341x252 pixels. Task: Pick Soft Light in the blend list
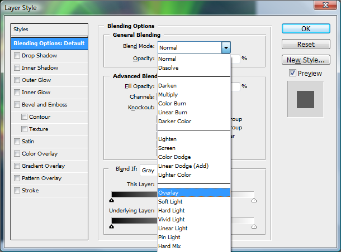tap(170, 202)
